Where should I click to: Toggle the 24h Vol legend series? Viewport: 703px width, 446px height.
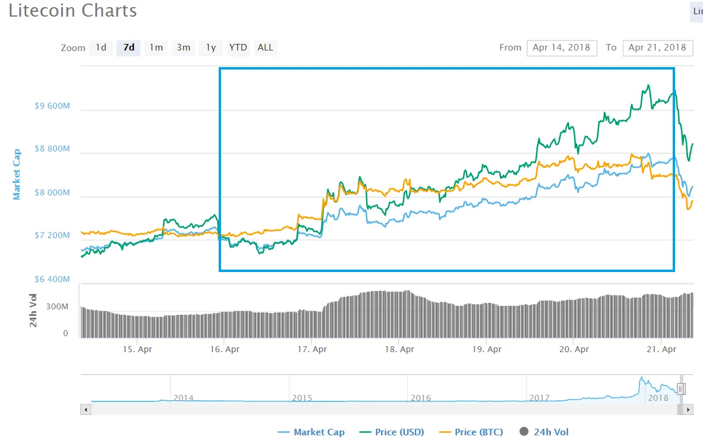[x=544, y=432]
